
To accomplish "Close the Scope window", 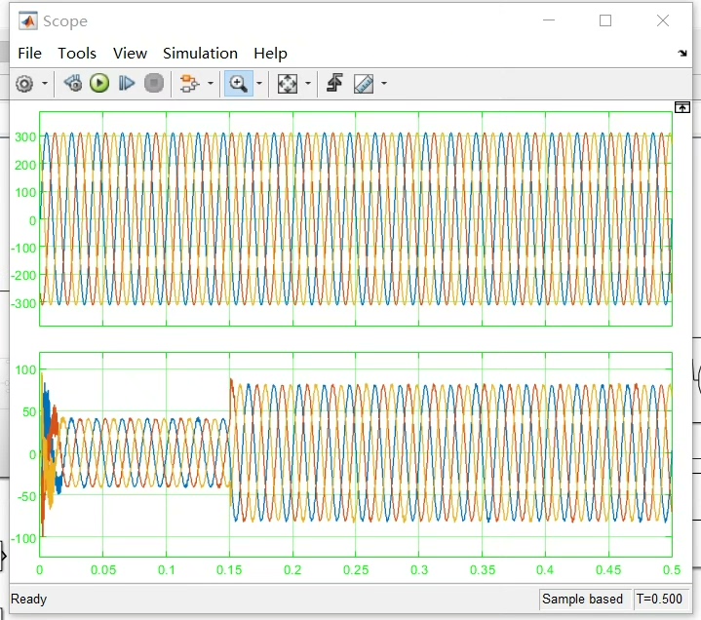I will coord(663,20).
